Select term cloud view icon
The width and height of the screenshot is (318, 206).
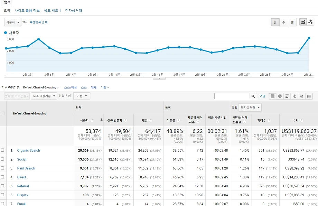click(301, 96)
